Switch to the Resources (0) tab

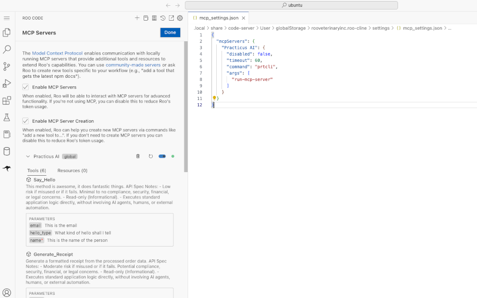tap(73, 171)
